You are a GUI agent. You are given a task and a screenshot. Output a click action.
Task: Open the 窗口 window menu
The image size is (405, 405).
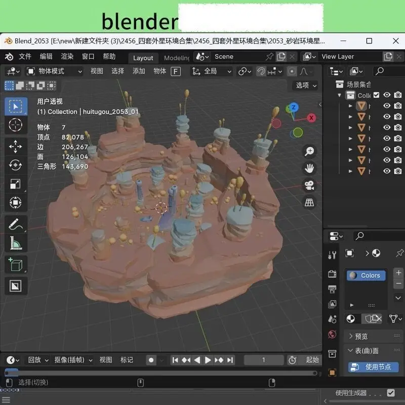click(x=88, y=57)
